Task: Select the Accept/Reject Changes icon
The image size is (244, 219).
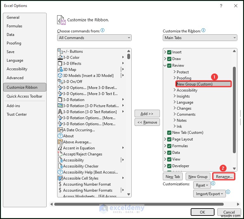Action: 60,154
